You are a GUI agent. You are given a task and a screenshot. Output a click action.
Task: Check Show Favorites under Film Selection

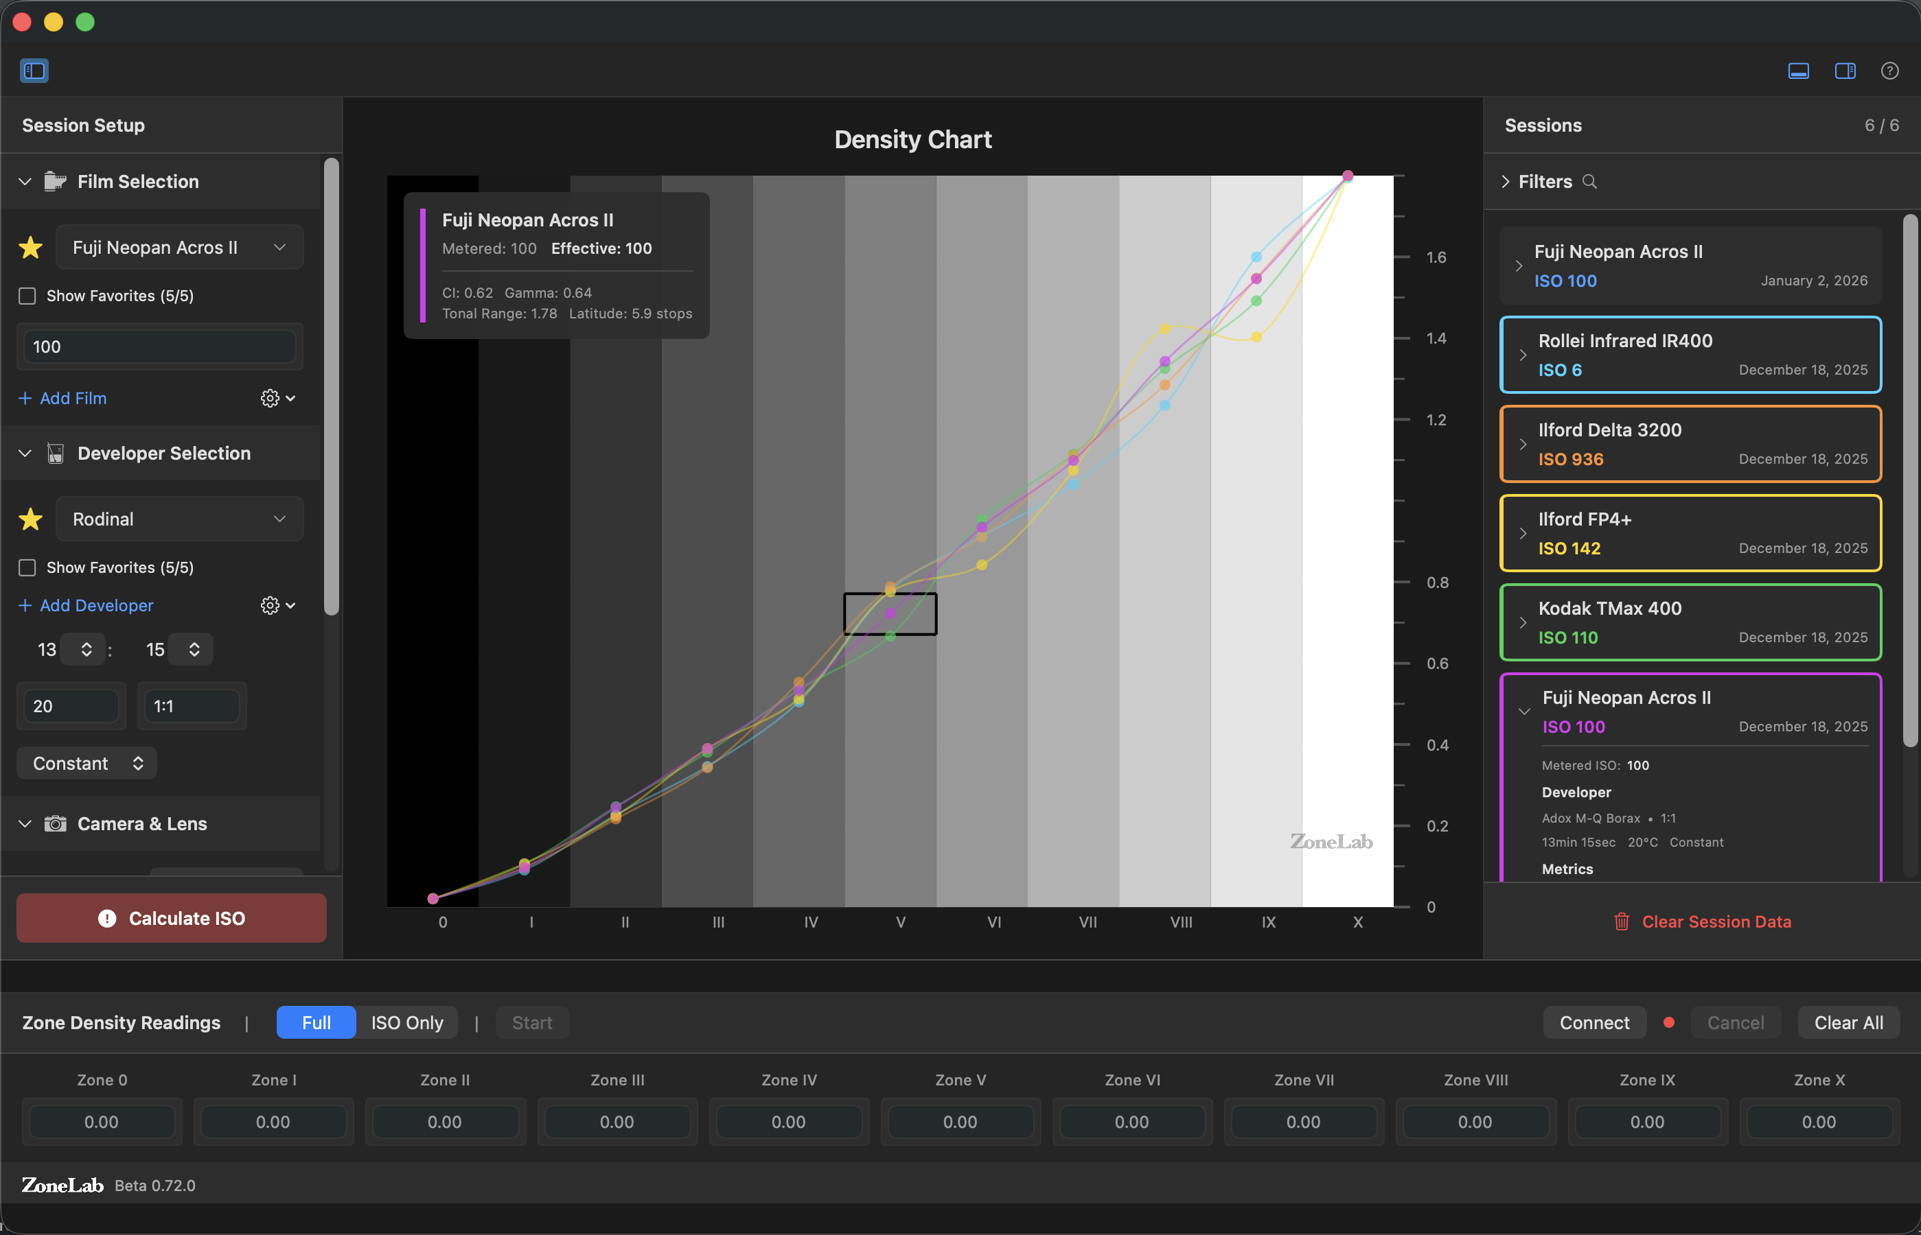click(27, 296)
